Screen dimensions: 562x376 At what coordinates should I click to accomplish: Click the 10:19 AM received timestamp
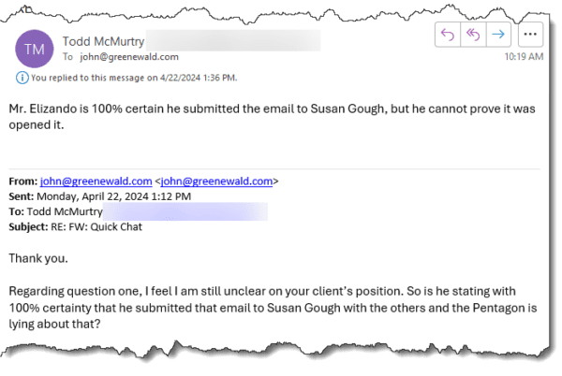[x=524, y=56]
